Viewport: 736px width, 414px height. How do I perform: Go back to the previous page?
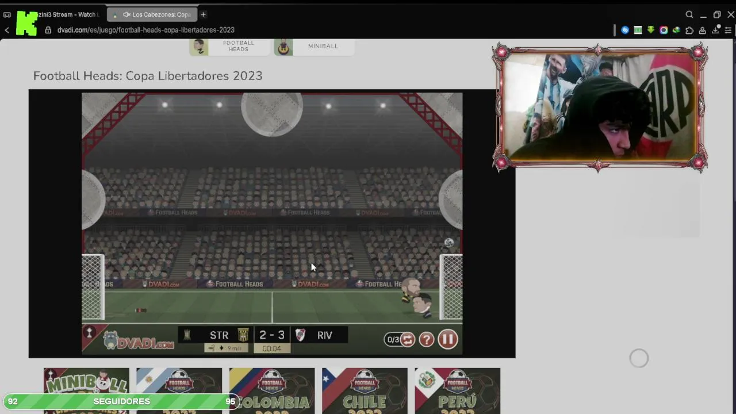click(x=7, y=30)
